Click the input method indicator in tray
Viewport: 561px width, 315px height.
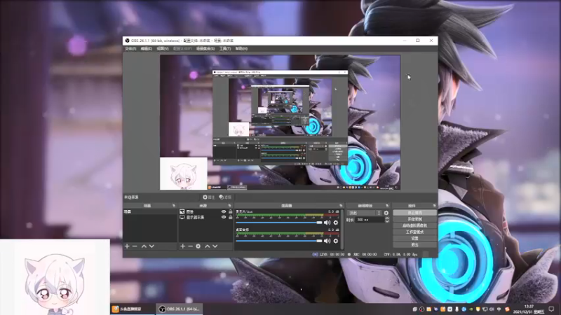tap(499, 309)
